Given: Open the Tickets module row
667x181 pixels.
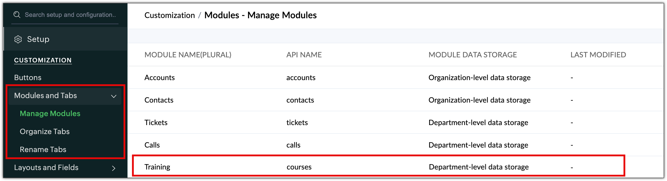Looking at the screenshot, I should click(x=156, y=123).
